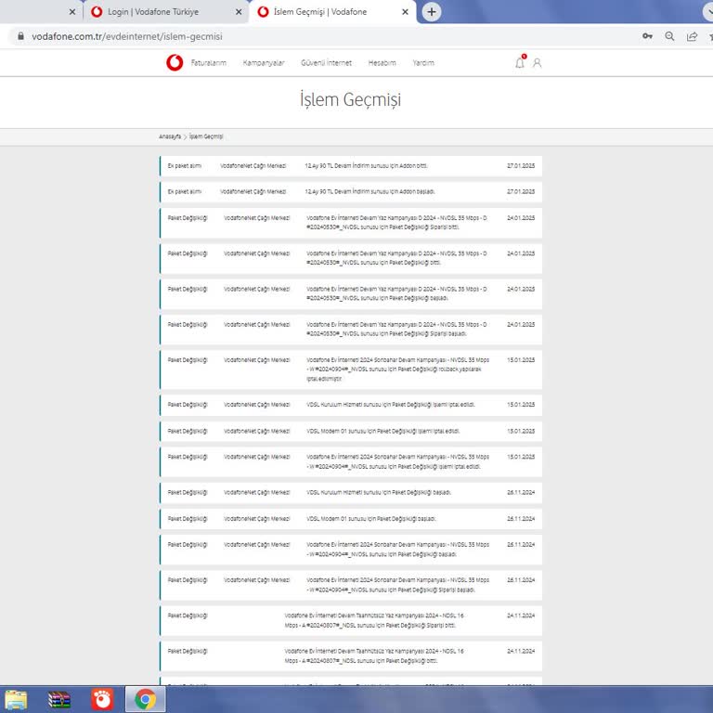Close the İşlem Geçmişi Vodafone tab
713x713 pixels.
coord(405,12)
